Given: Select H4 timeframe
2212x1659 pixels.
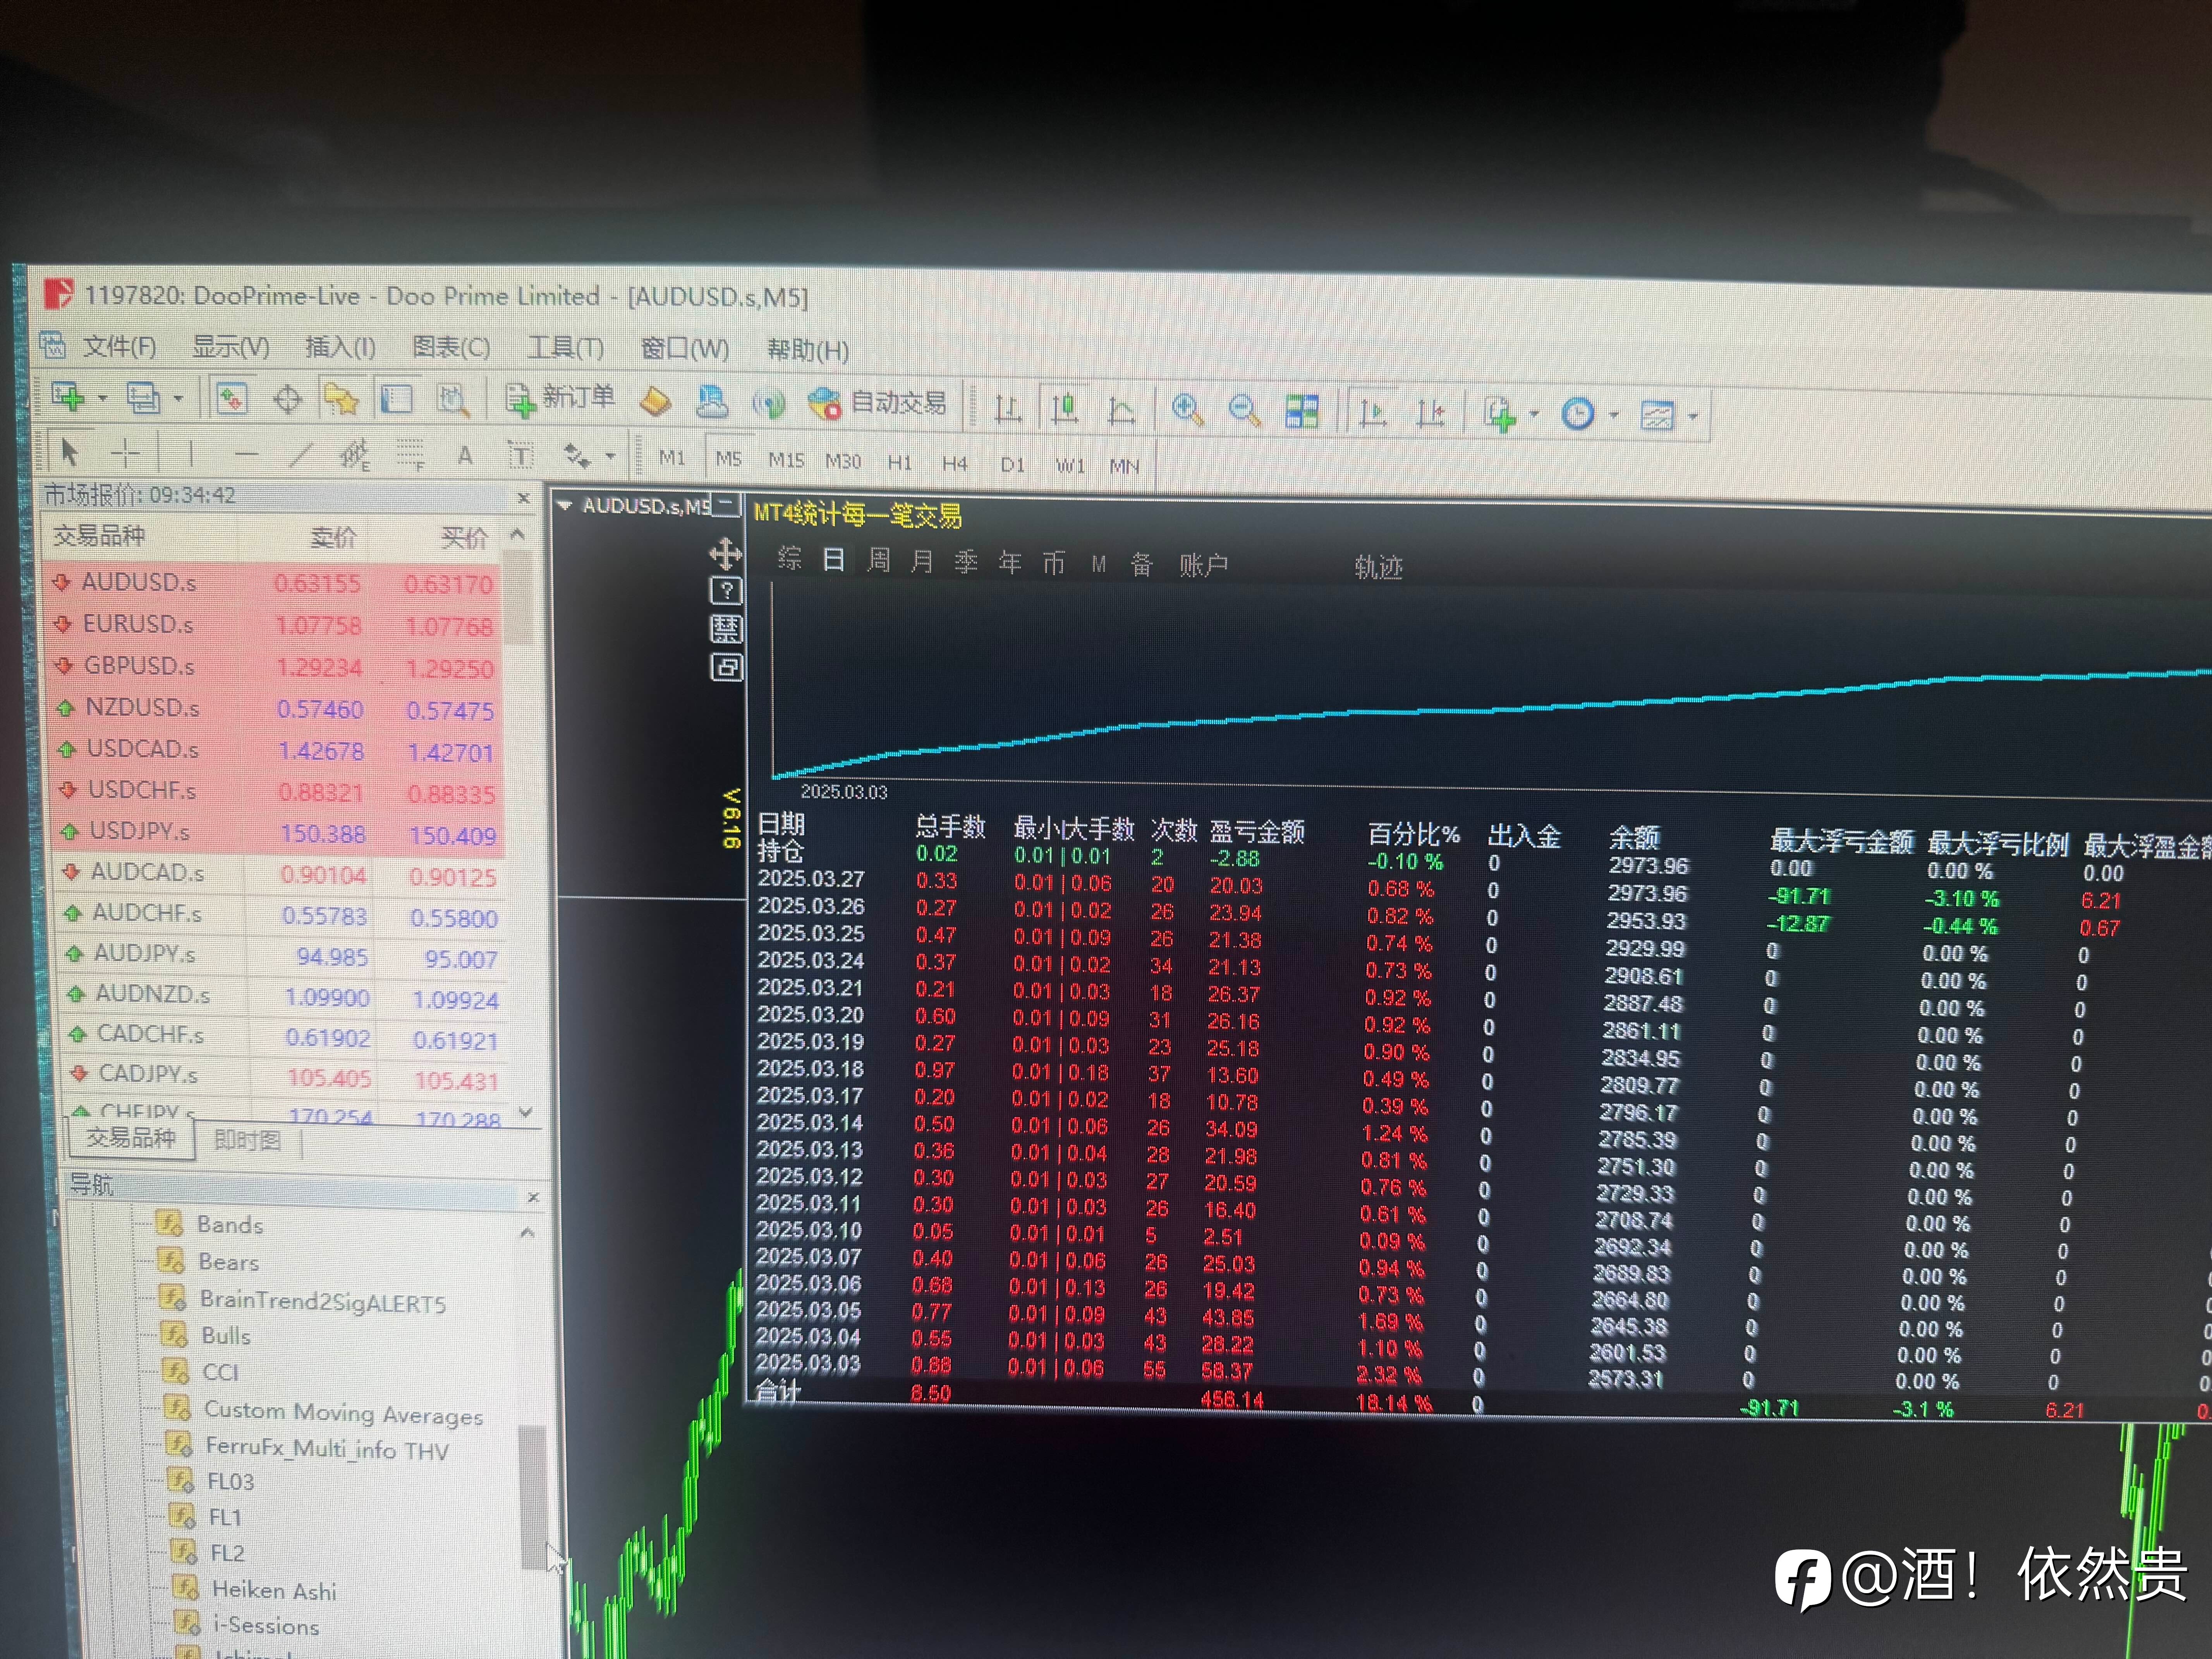Looking at the screenshot, I should point(955,463).
